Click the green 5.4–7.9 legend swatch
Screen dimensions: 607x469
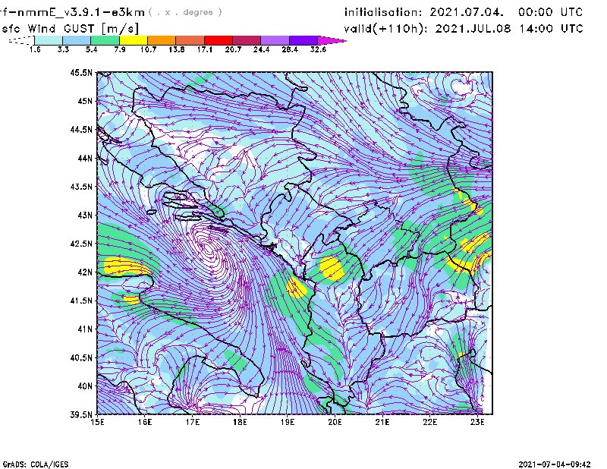coord(105,40)
